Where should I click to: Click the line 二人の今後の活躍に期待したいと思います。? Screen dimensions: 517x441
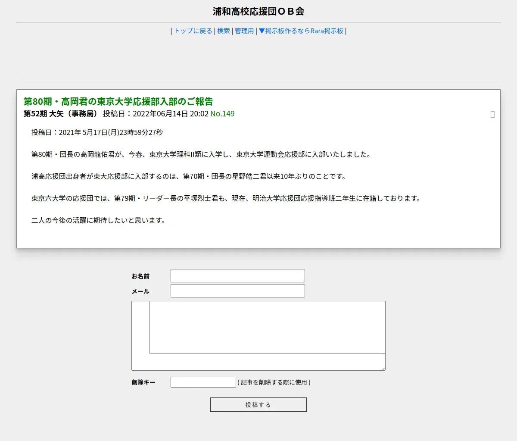click(99, 221)
